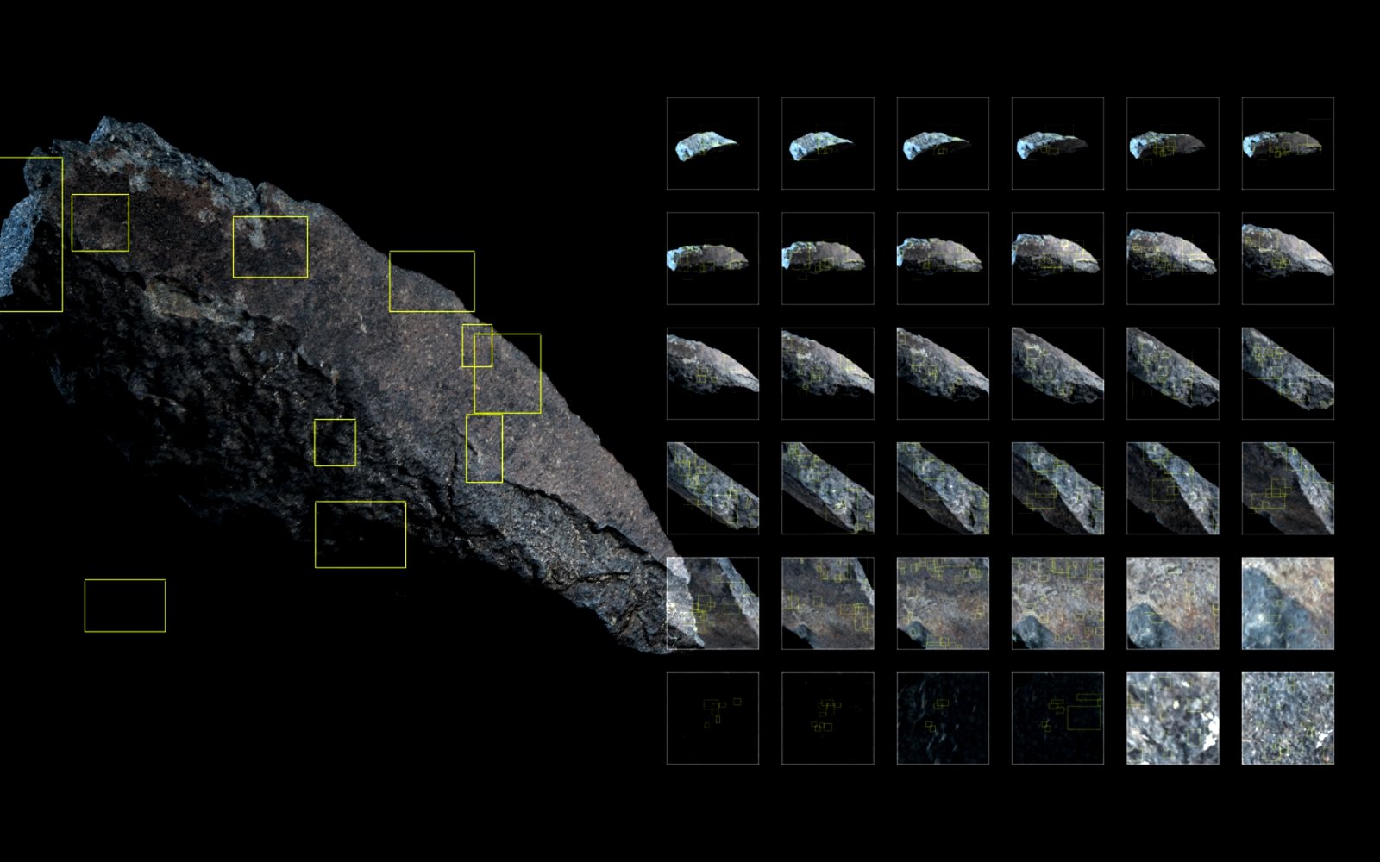
Task: Select the nearly black thumbnail in the bottom row
Action: pos(942,715)
